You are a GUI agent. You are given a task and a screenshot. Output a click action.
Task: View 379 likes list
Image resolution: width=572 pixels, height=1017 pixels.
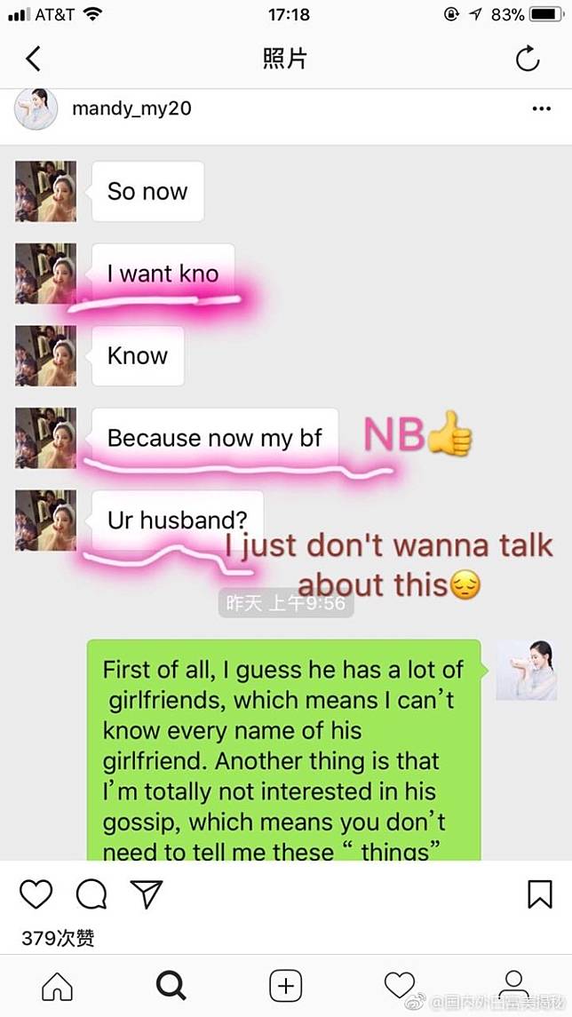tap(58, 938)
